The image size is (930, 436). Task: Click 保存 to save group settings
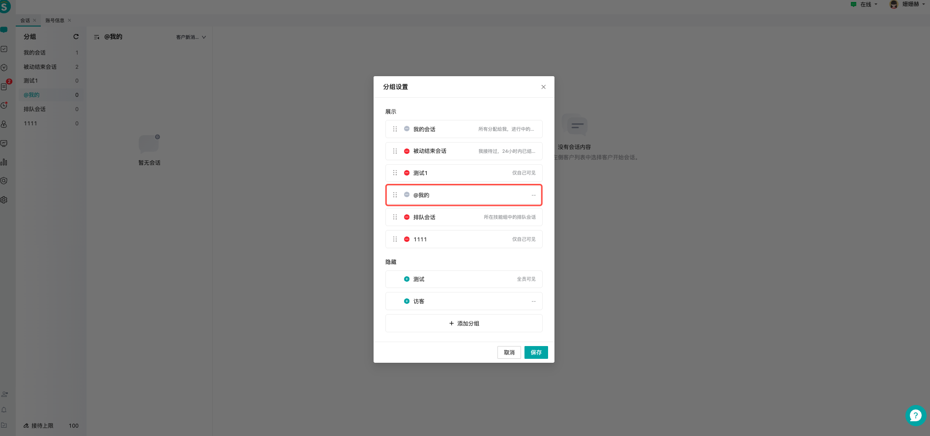536,352
